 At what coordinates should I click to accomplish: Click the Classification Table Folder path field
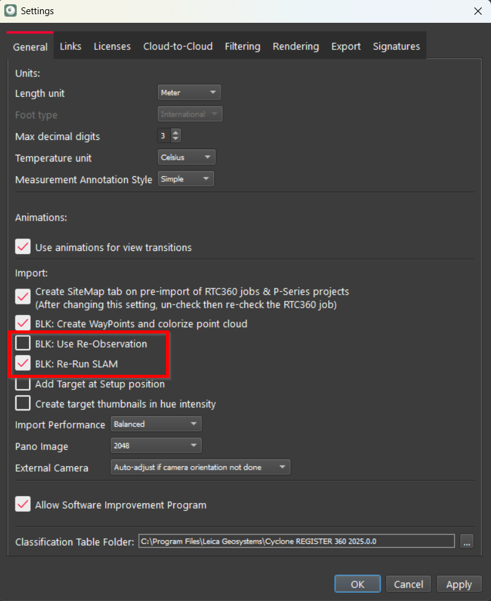296,542
